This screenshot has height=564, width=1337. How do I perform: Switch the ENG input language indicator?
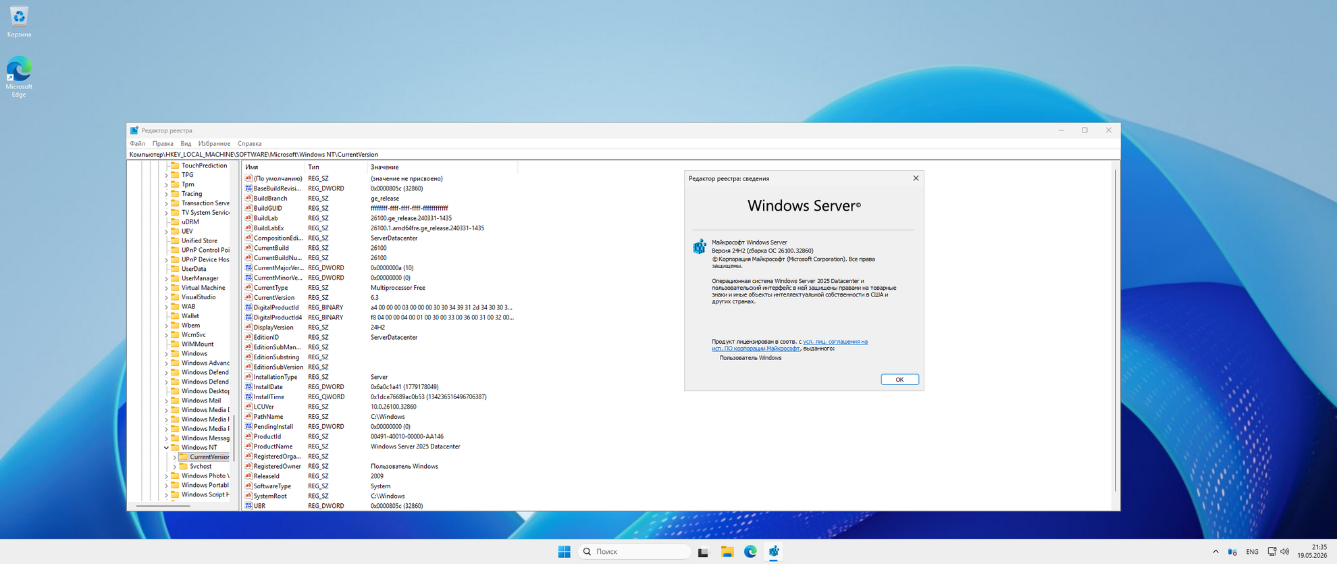[x=1252, y=552]
